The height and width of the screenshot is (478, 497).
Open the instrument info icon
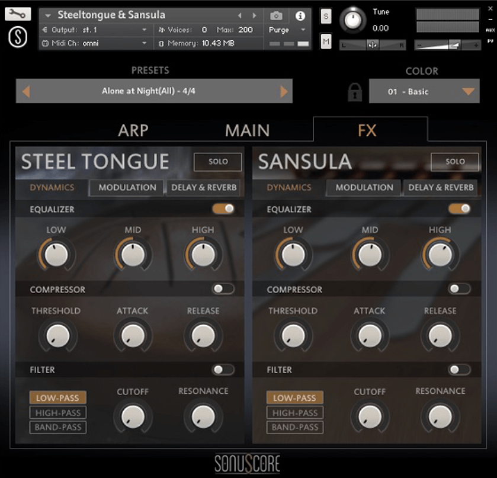pyautogui.click(x=300, y=16)
